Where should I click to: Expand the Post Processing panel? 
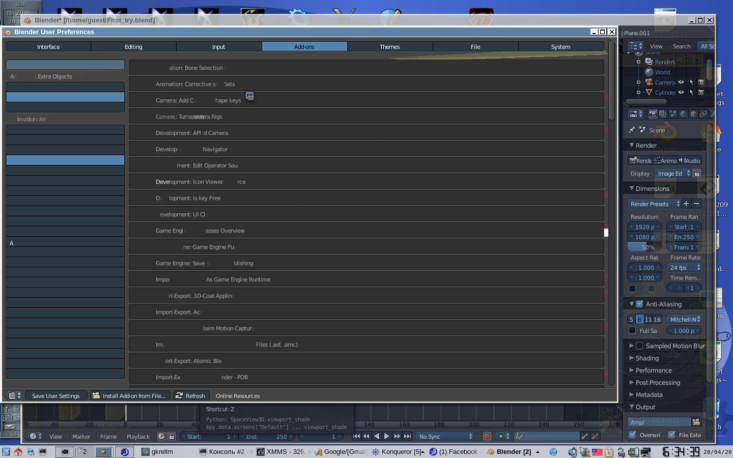pos(632,382)
